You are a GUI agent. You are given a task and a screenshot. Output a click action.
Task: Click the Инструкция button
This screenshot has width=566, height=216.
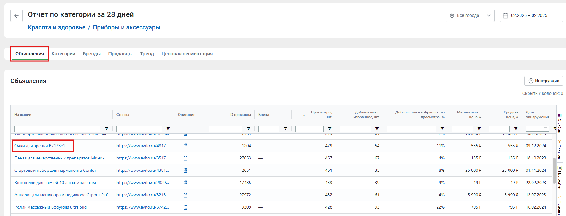[544, 81]
